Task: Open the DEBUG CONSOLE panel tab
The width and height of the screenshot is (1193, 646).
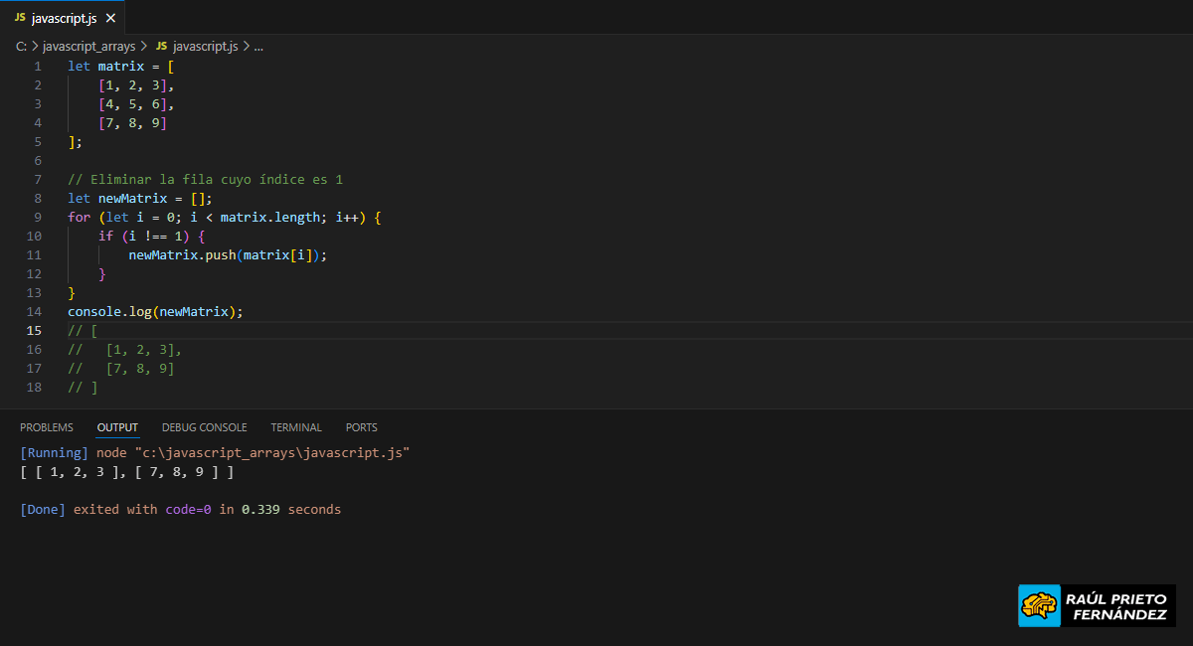Action: click(204, 427)
